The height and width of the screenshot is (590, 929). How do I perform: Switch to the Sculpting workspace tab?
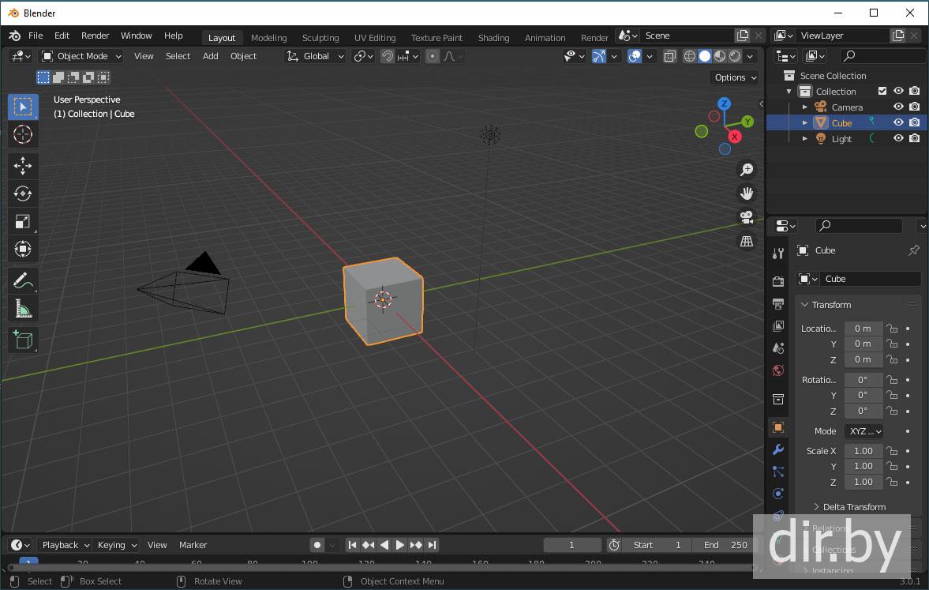(320, 38)
